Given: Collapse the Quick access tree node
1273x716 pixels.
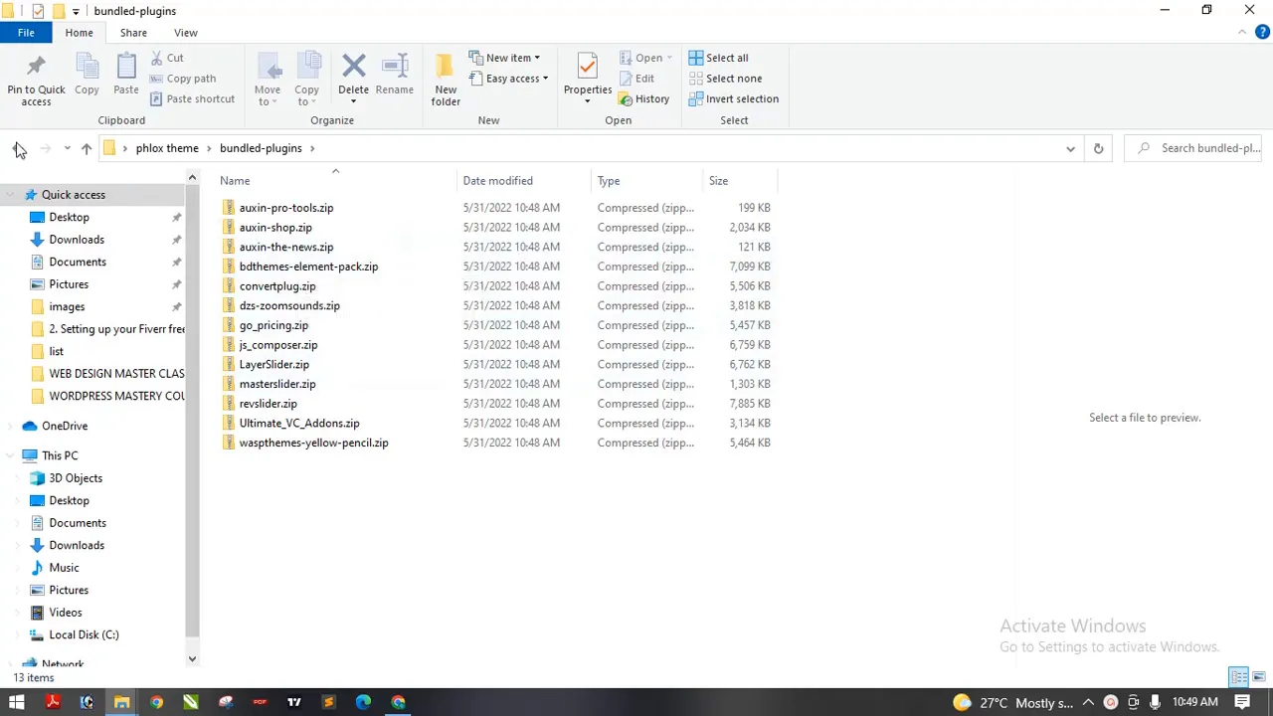Looking at the screenshot, I should [10, 195].
